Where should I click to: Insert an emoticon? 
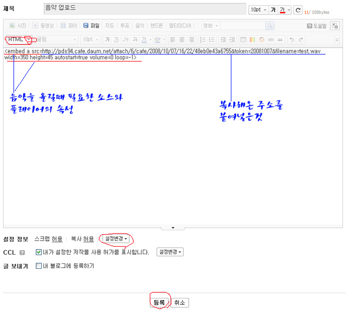click(x=262, y=39)
